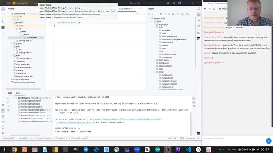Open the Structure tool window icon in left sidebar
The image size is (273, 153).
[3, 22]
